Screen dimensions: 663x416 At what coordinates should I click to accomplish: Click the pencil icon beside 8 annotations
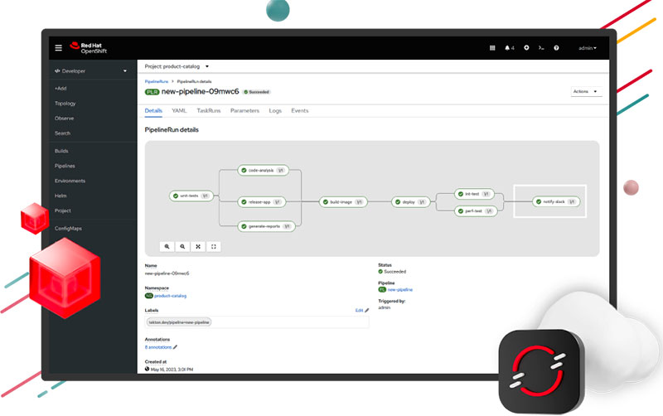pos(175,347)
